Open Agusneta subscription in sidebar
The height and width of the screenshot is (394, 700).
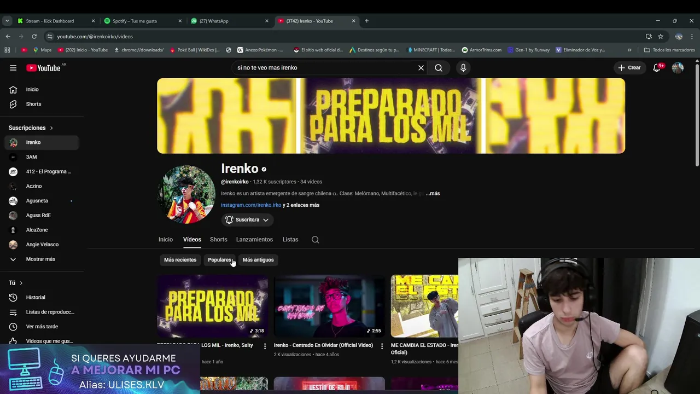click(41, 201)
